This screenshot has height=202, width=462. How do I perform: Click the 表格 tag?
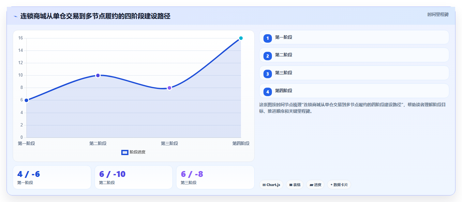[295, 185]
